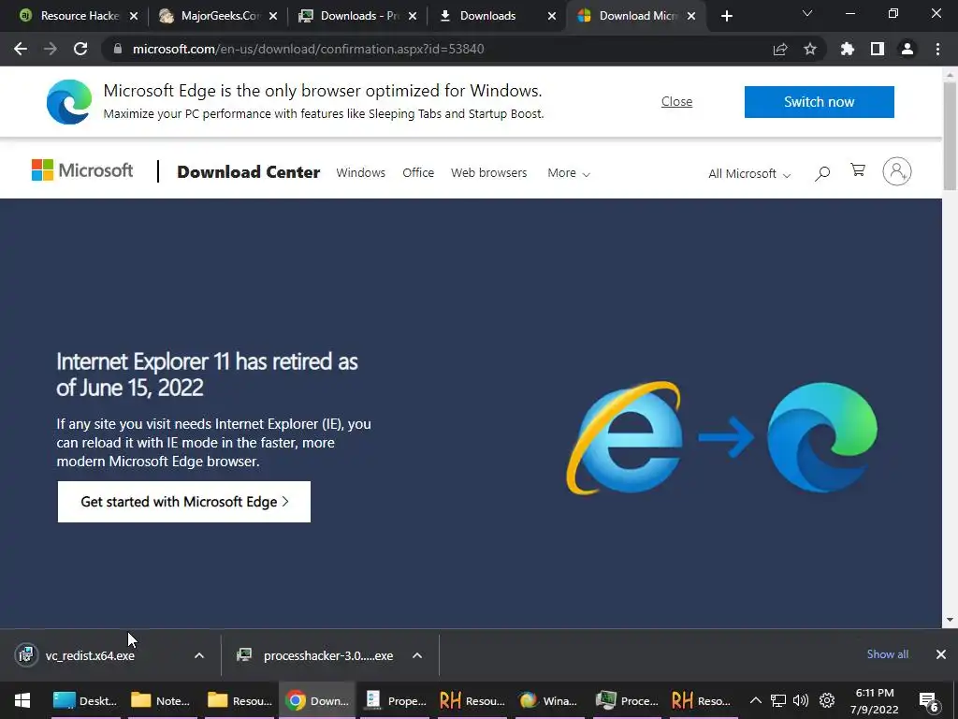
Task: Open the search magnifier on Microsoft site
Action: coord(822,173)
